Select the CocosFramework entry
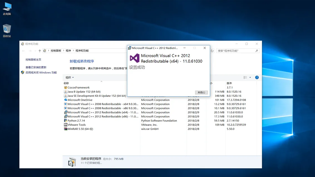Viewport: 315px width, 177px height. click(79, 88)
